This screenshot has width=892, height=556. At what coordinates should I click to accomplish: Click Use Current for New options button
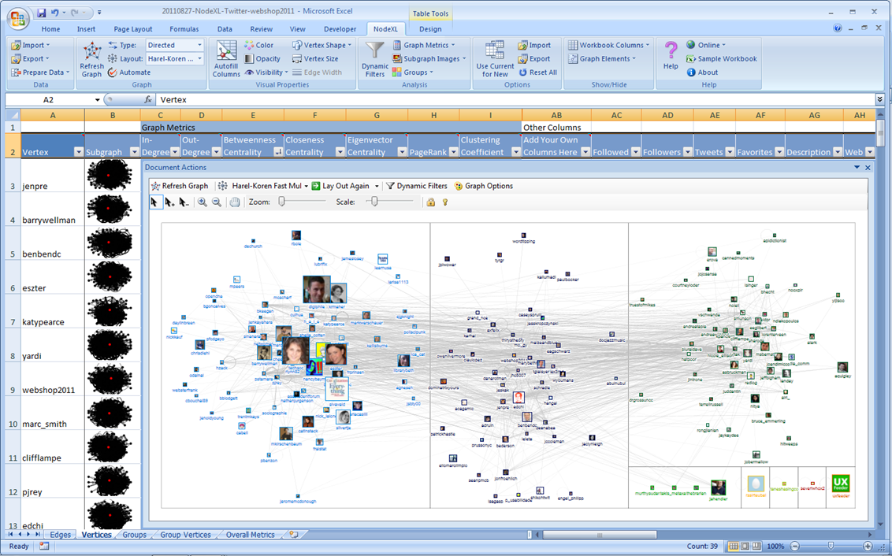pyautogui.click(x=495, y=59)
